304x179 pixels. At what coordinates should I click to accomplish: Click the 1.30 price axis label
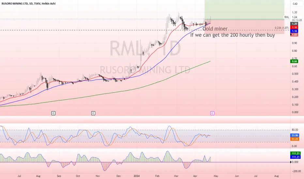tap(295, 12)
